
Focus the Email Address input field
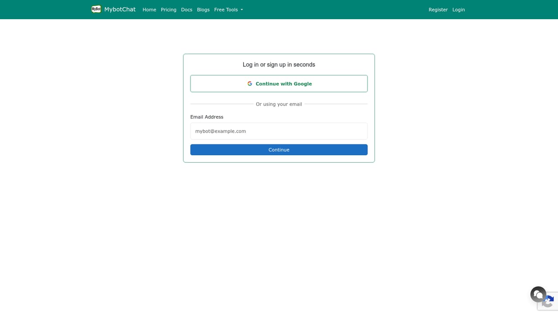(x=279, y=131)
